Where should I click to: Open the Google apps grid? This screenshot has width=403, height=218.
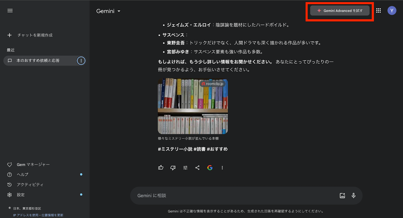378,11
